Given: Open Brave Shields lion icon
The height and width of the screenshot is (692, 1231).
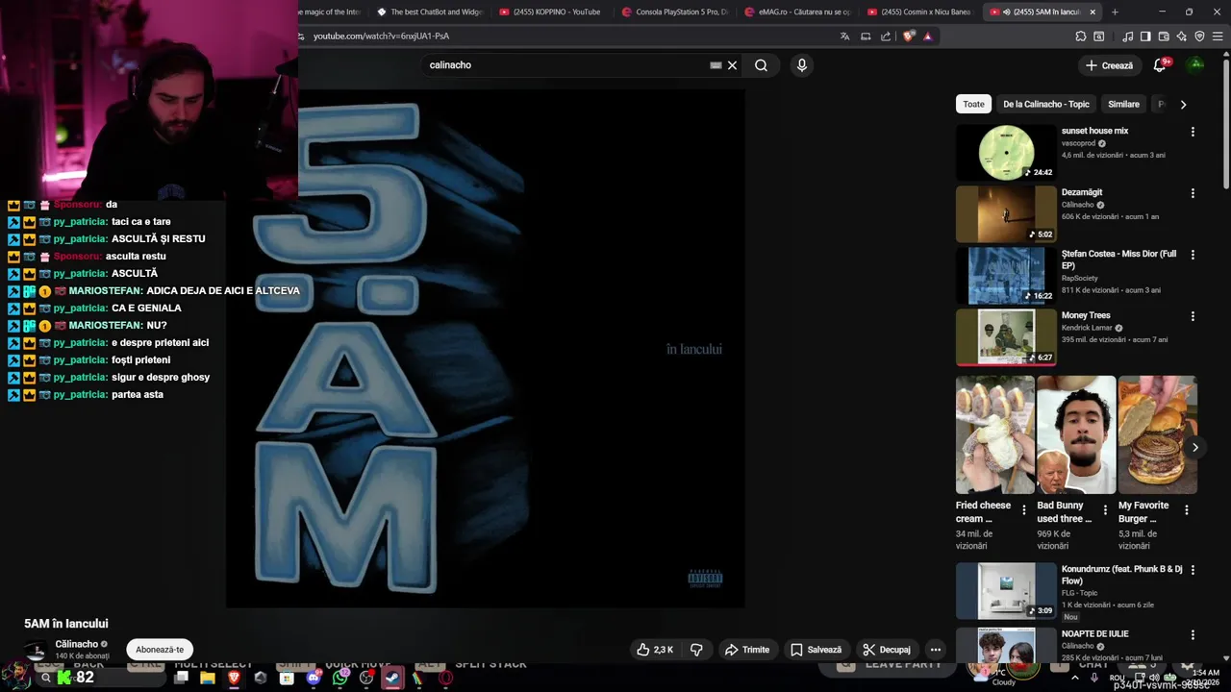Looking at the screenshot, I should (909, 37).
